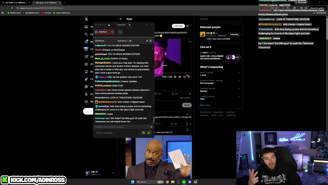Open the X Home sidebar icon
The height and width of the screenshot is (185, 328).
[86, 27]
